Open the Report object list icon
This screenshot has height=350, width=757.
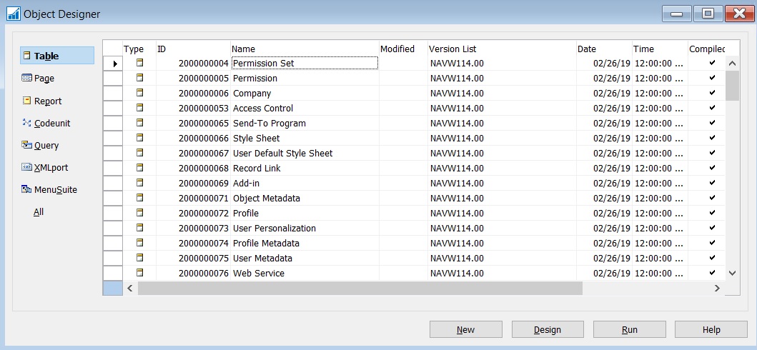(27, 101)
